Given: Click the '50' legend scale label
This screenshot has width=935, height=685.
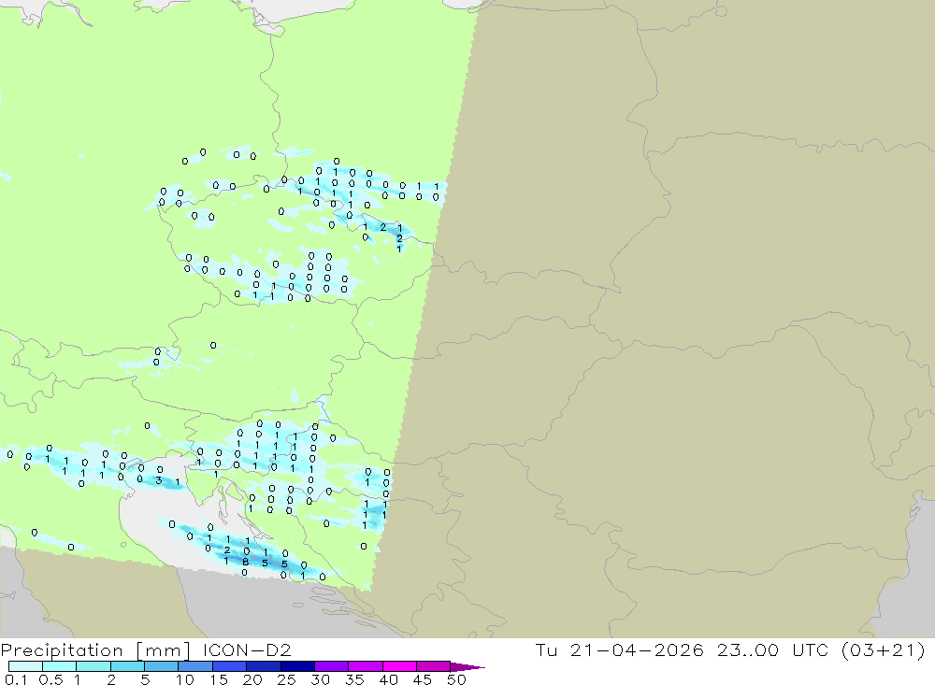Looking at the screenshot, I should pos(456,679).
